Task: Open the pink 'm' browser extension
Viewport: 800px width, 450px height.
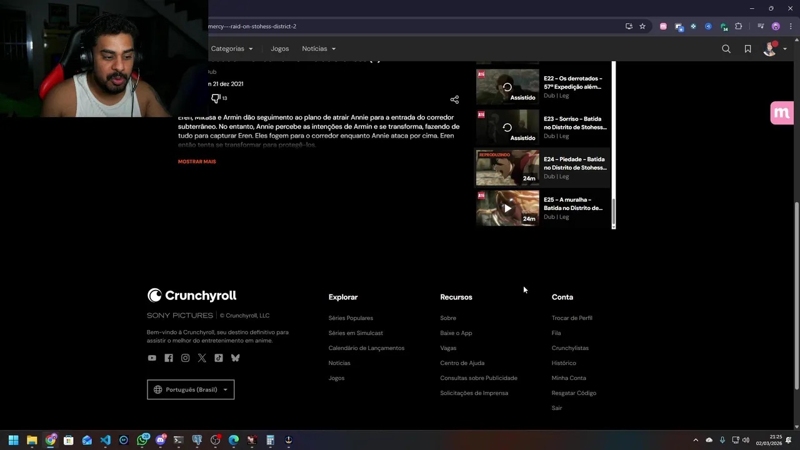Action: (663, 26)
